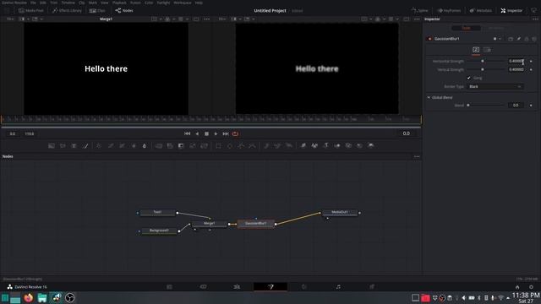Add a Brightness Contrast node from the toolbar
The width and height of the screenshot is (541, 304).
(134, 146)
